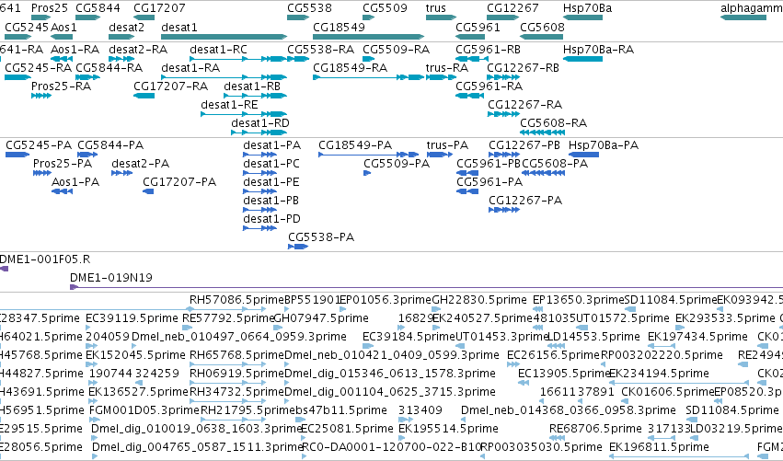Select the desat1-PD protein label

[x=272, y=219]
